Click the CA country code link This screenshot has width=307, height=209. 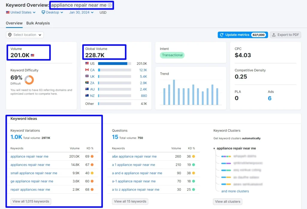tap(92, 70)
